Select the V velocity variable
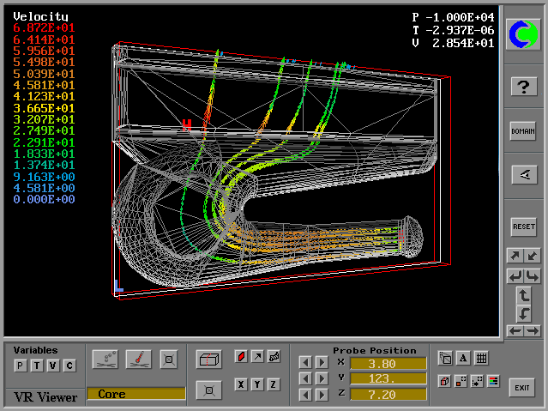This screenshot has height=411, width=548. coord(53,366)
